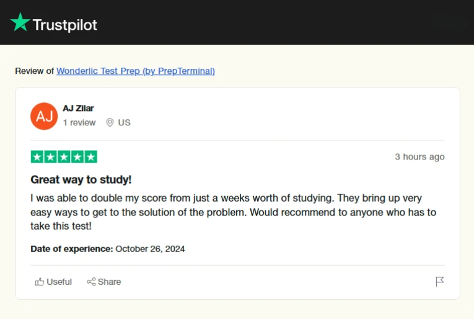Image resolution: width=474 pixels, height=319 pixels.
Task: Click the '1 review' count text
Action: click(x=79, y=123)
